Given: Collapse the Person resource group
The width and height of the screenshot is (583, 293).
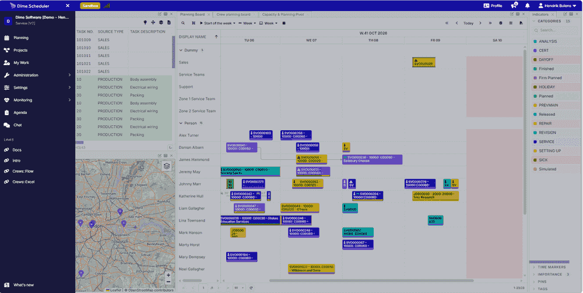Looking at the screenshot, I should click(x=181, y=123).
